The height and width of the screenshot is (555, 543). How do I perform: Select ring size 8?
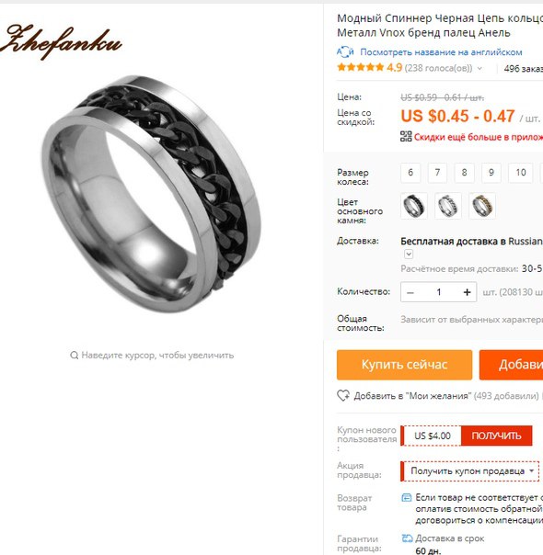coord(464,173)
